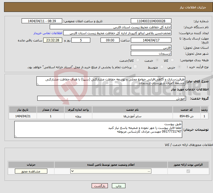Click the general need description textarea
The image size is (213, 193).
[x=111, y=81]
